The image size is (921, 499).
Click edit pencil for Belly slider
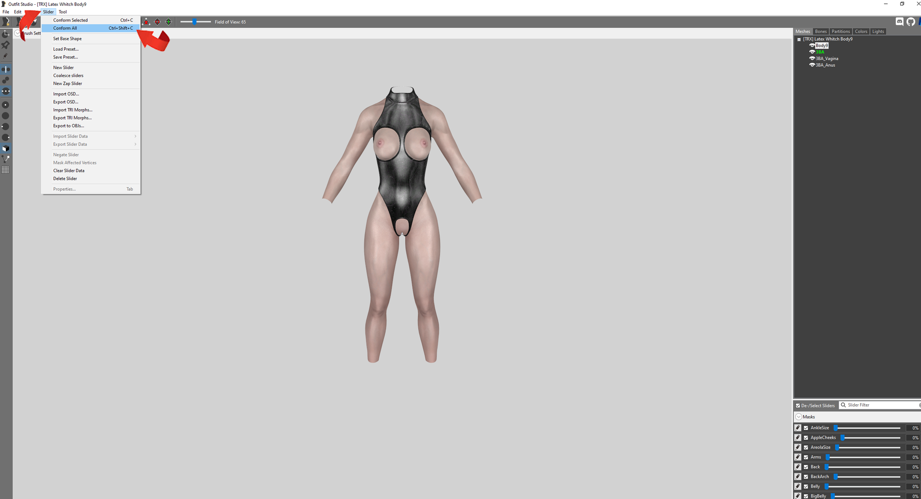tap(798, 487)
